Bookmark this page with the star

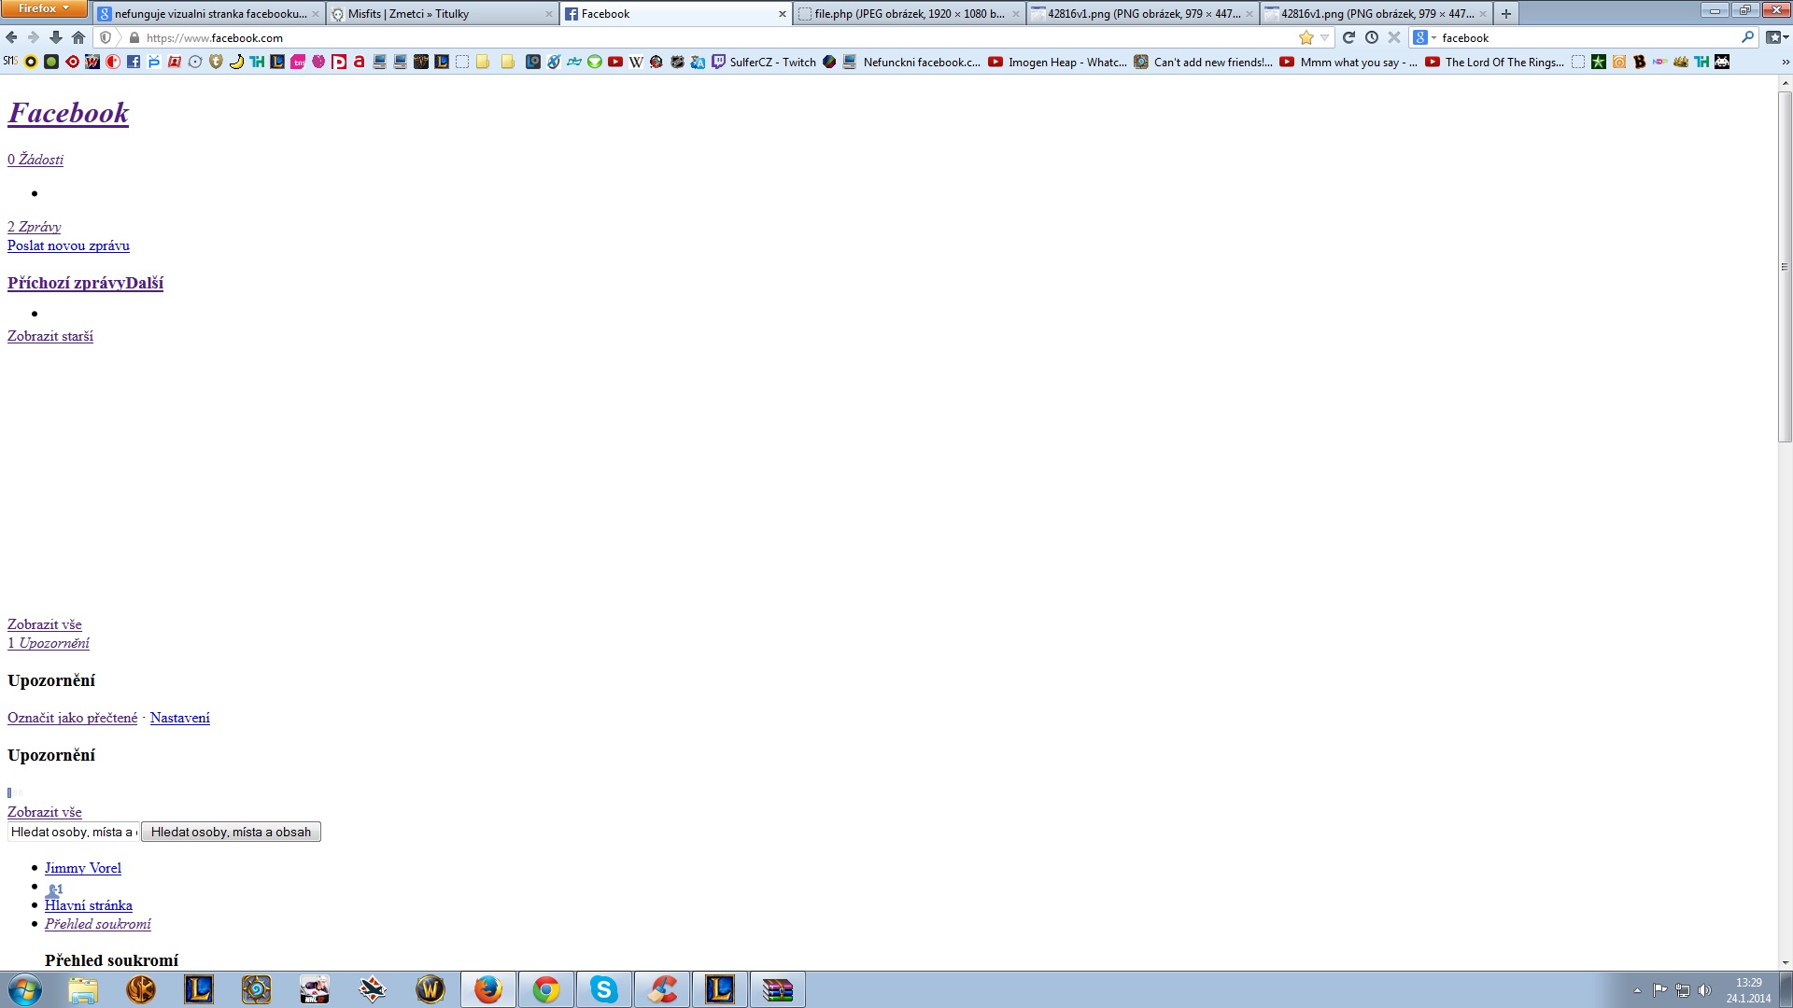coord(1306,37)
